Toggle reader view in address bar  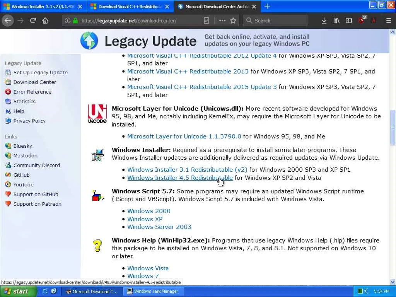pyautogui.click(x=207, y=20)
